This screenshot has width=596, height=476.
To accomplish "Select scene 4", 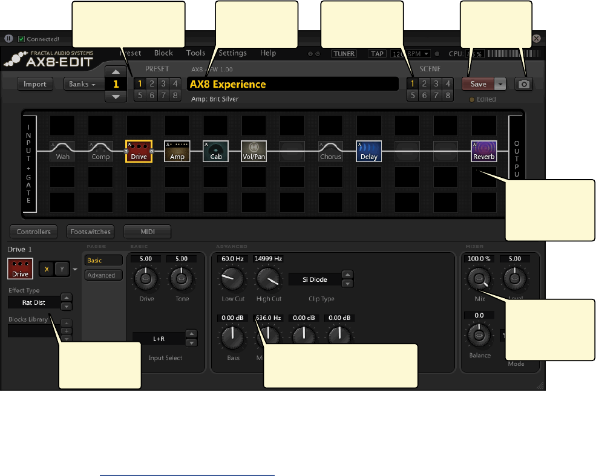I will click(x=448, y=83).
